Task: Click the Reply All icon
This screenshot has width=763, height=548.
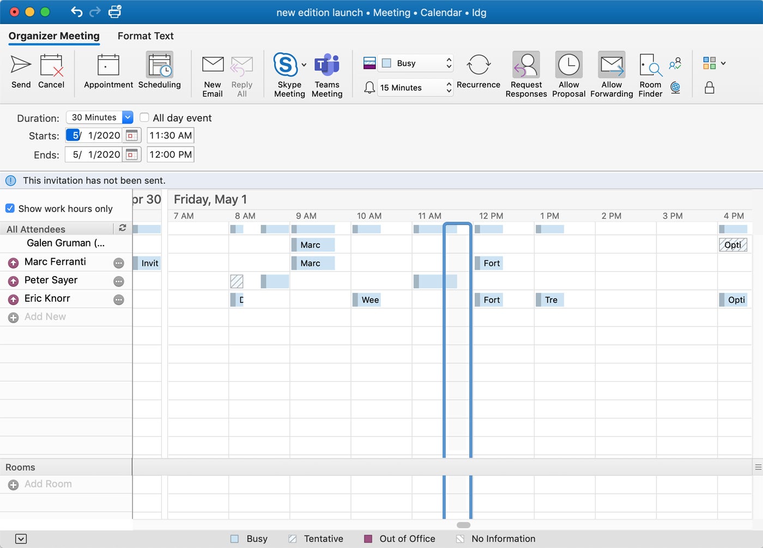Action: pos(241,65)
